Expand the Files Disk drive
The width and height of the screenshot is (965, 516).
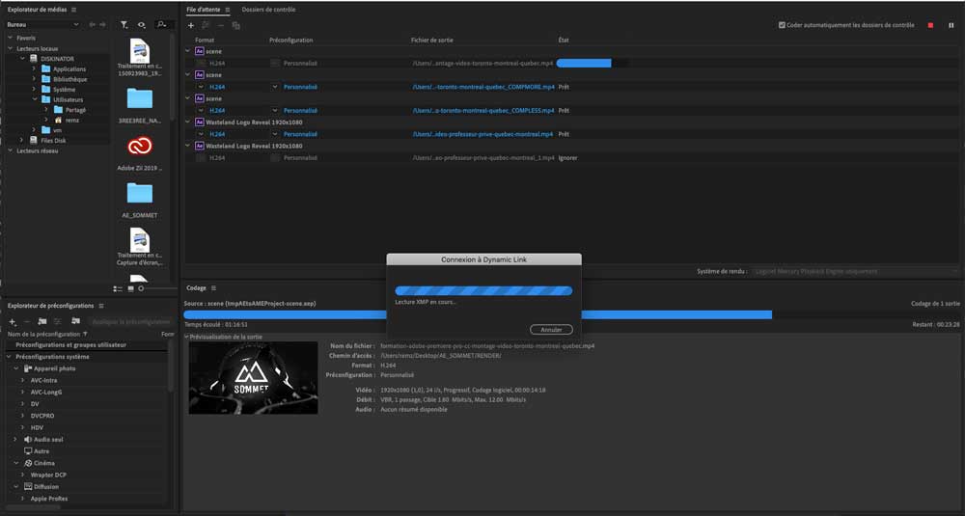[22, 140]
